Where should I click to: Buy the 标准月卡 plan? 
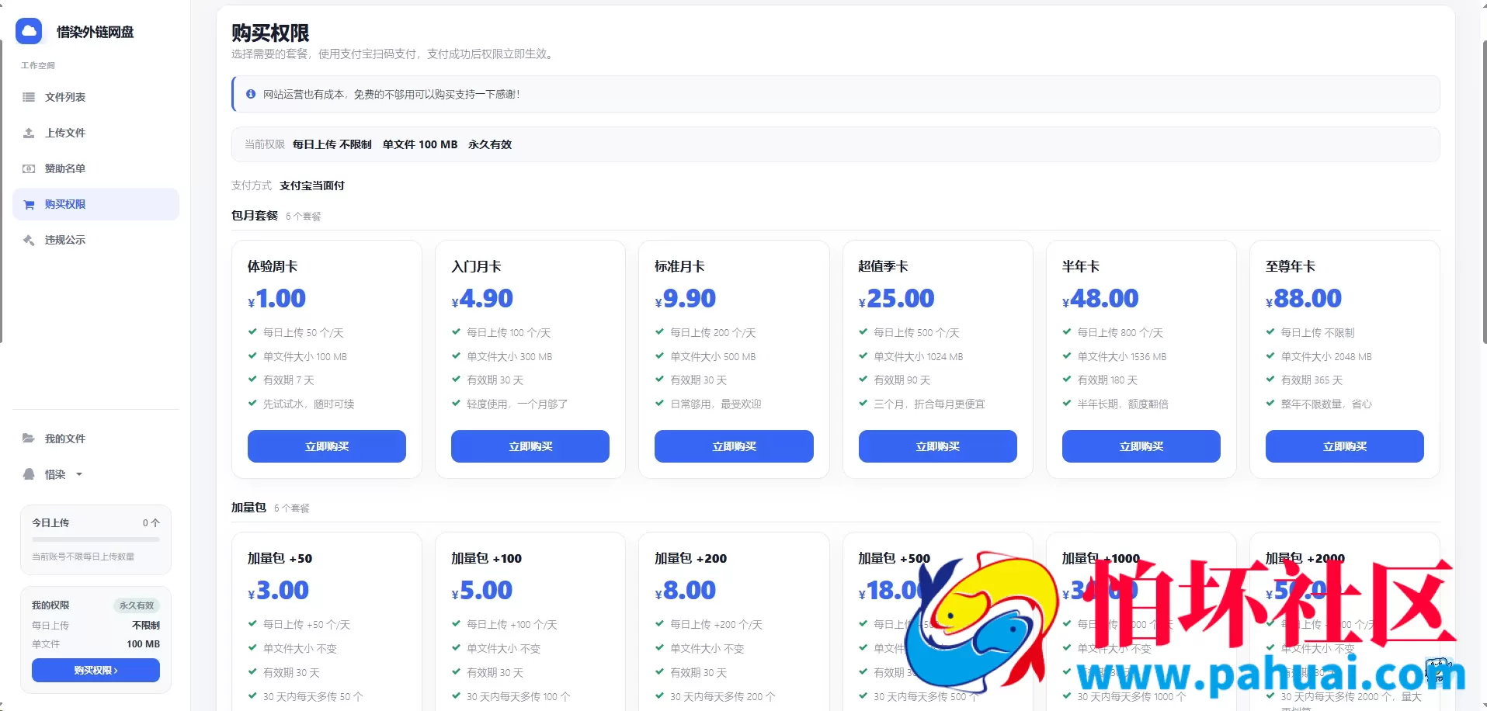pos(734,446)
